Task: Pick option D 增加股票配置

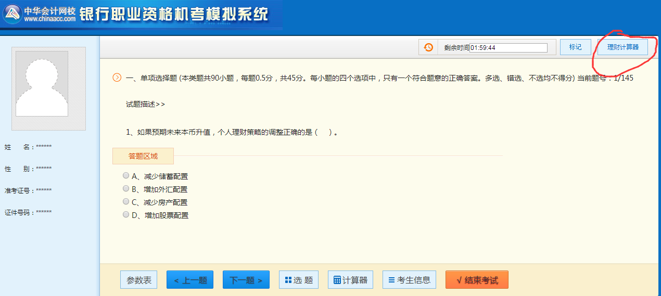Action: tap(126, 214)
